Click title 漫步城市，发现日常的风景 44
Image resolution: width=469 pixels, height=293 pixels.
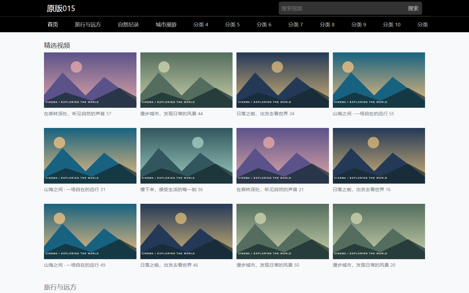172,114
